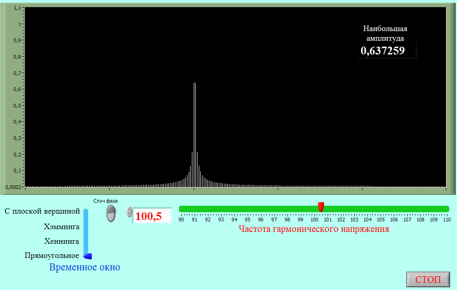457x290 pixels.
Task: Click the 90 mark on the frequency scale
Action: tap(181, 220)
